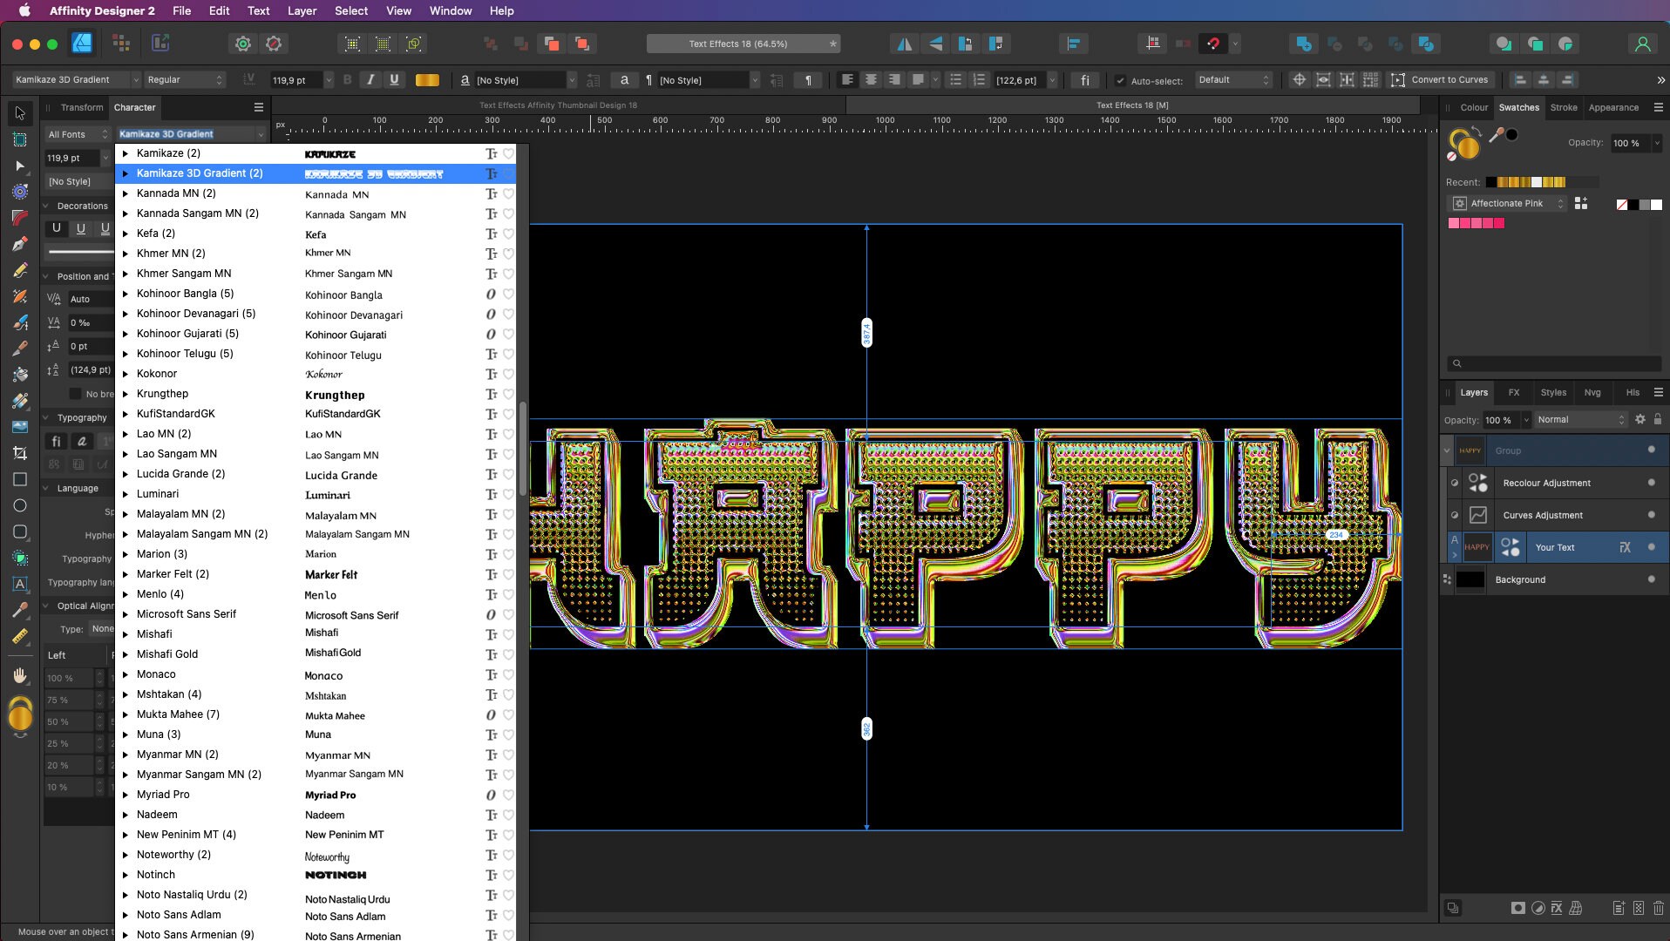Toggle italic text formatting
The height and width of the screenshot is (941, 1670).
370,79
